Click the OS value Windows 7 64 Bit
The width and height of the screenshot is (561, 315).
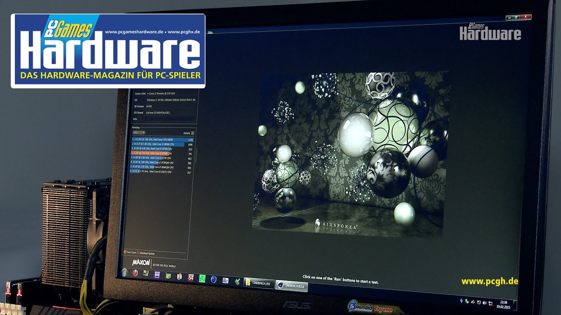click(x=171, y=100)
